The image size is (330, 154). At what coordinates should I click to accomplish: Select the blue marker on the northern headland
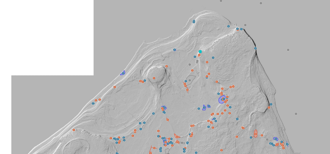(194, 21)
